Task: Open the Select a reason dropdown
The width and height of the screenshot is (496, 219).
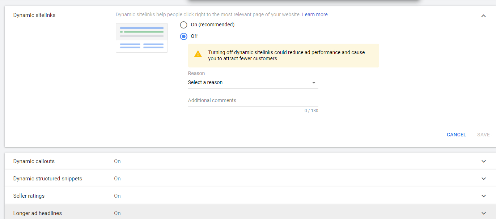Action: (253, 82)
